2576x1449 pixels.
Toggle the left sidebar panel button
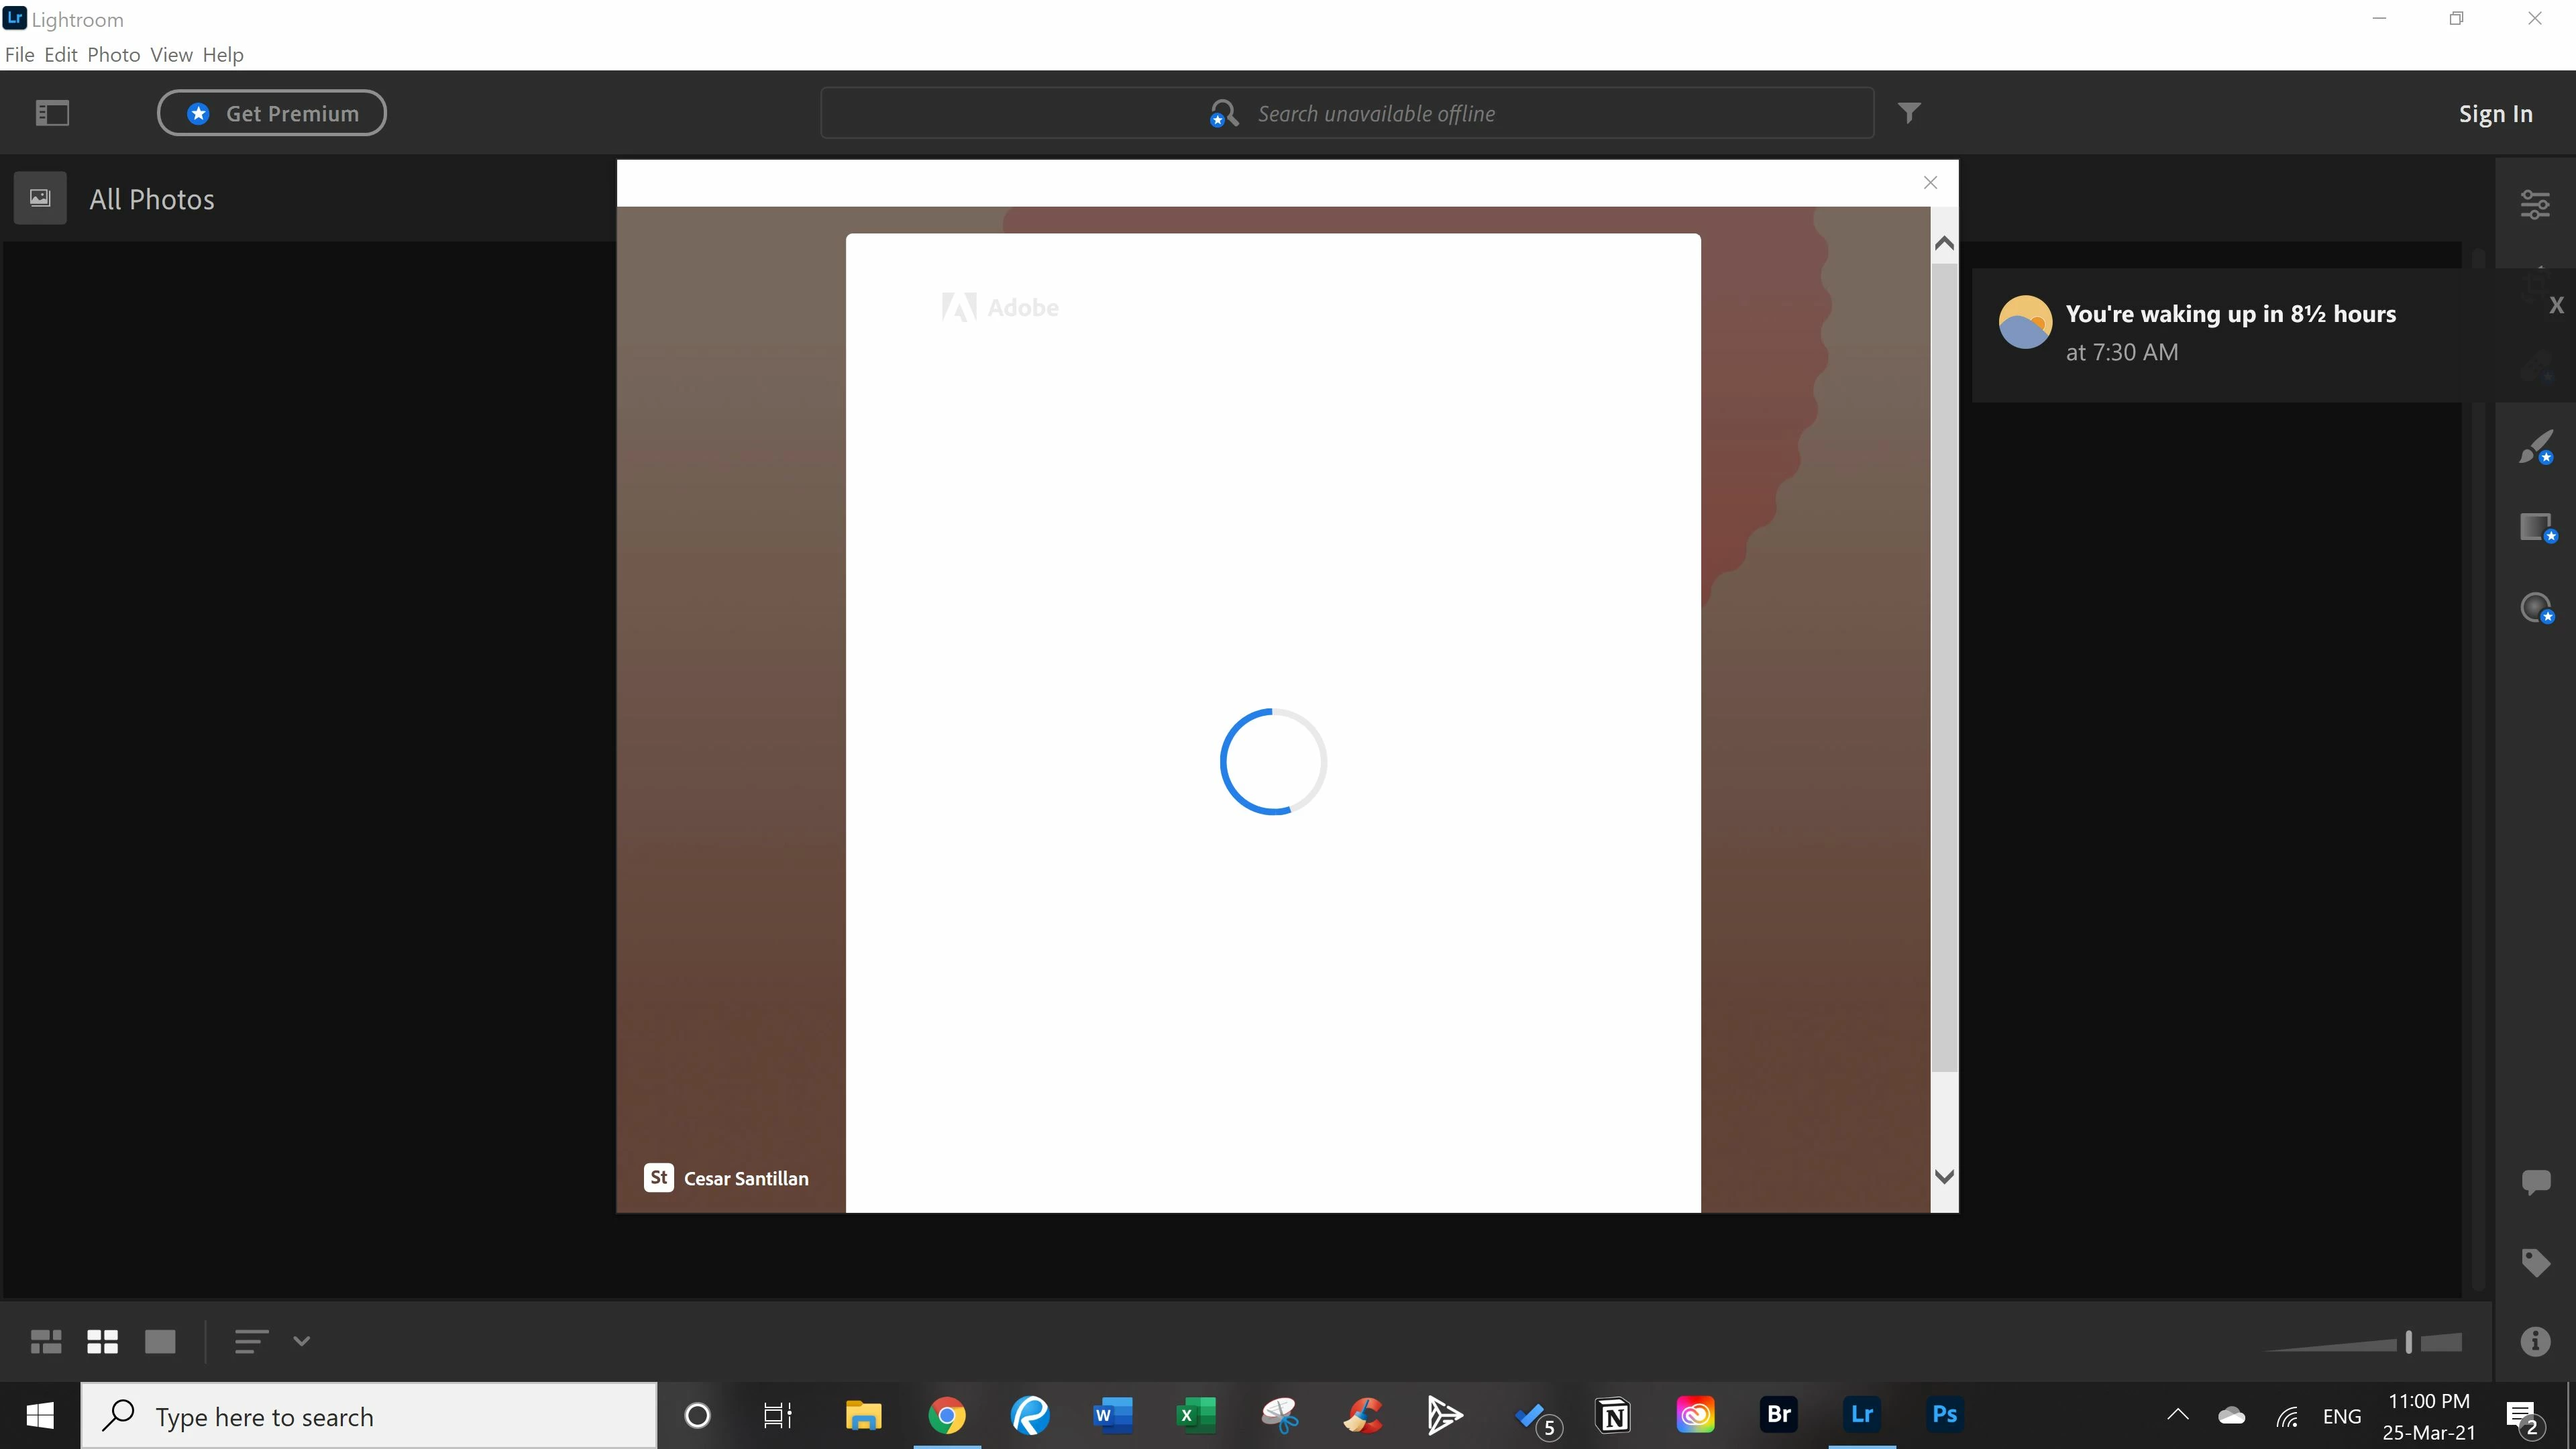point(52,113)
